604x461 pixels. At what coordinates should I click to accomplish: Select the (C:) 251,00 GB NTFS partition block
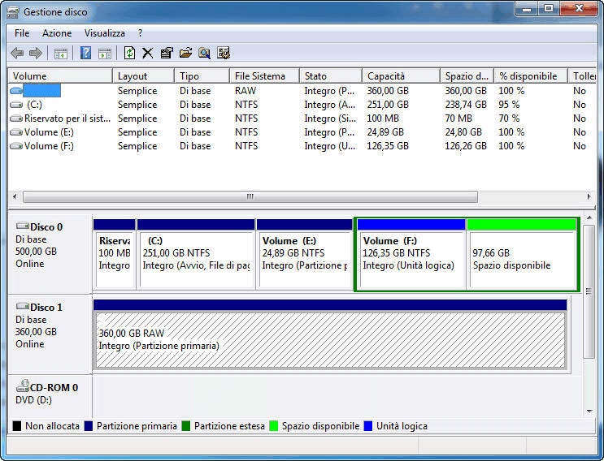click(196, 260)
